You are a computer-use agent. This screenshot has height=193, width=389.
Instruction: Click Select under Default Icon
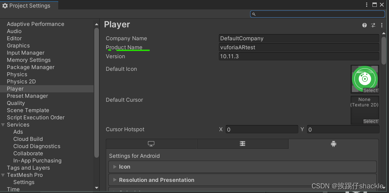tap(371, 91)
